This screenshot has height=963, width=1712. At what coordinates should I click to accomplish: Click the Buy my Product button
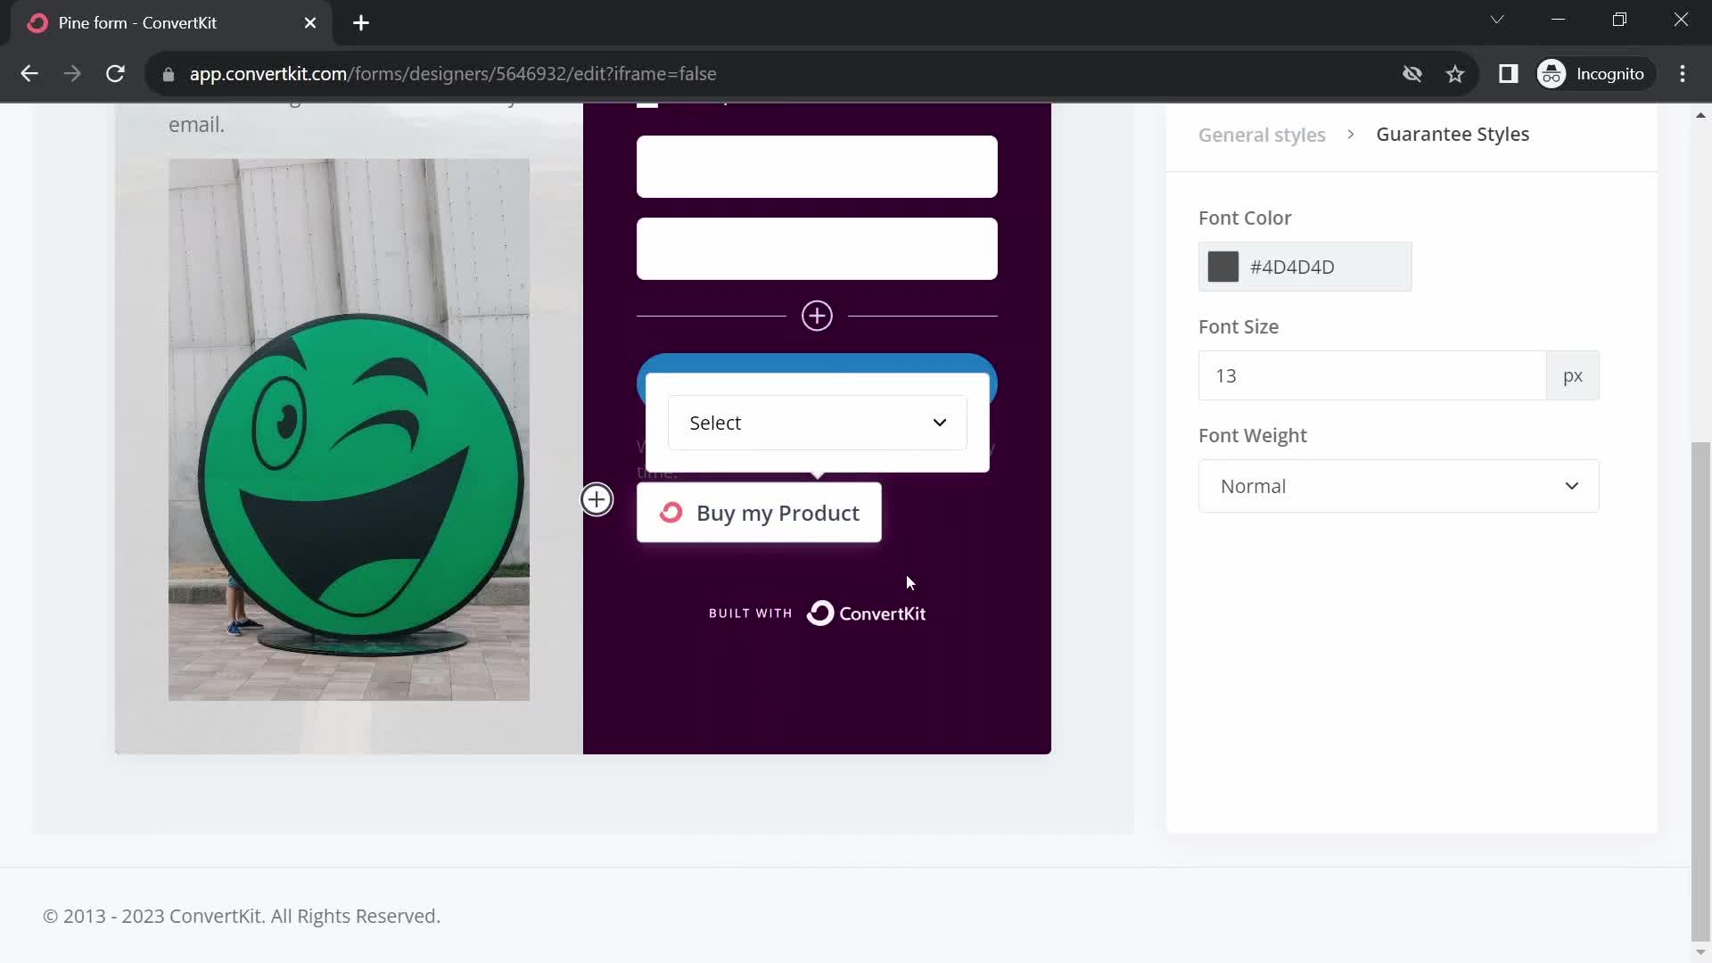point(763,514)
